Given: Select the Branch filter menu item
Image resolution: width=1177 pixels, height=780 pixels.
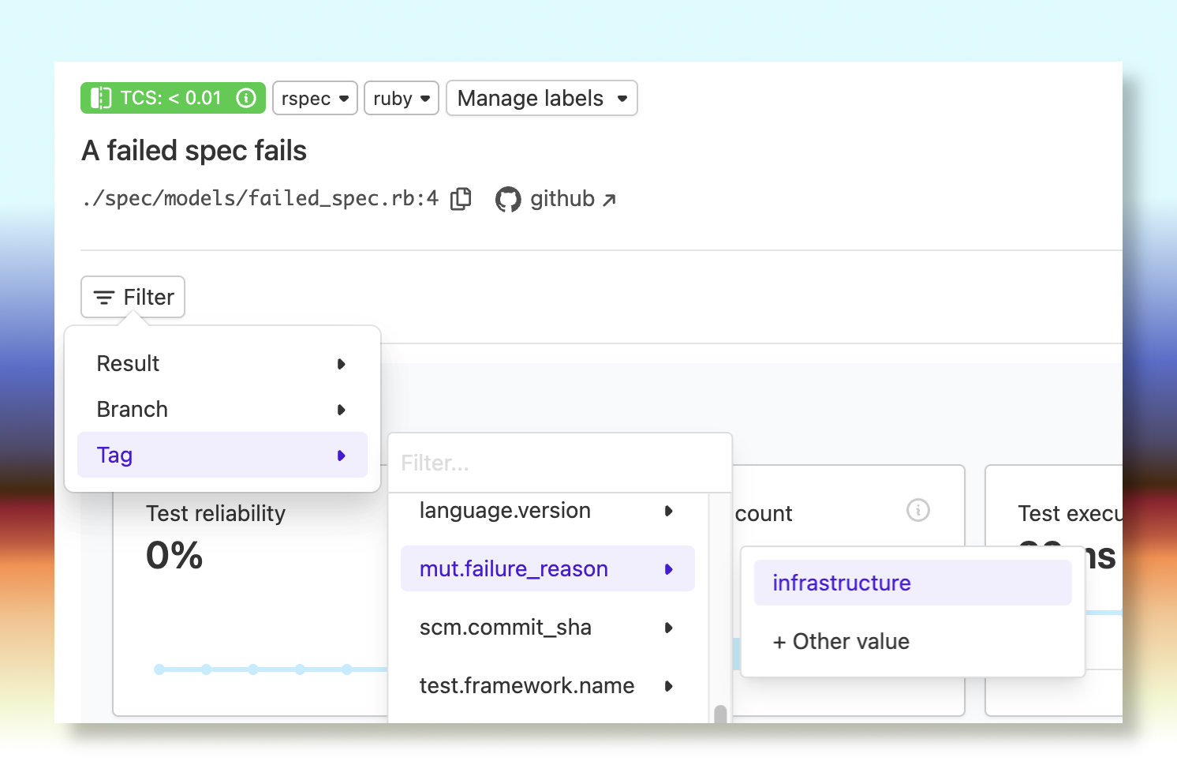Looking at the screenshot, I should [x=222, y=409].
